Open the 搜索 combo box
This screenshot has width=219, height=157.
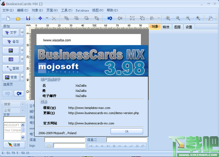click(14, 104)
